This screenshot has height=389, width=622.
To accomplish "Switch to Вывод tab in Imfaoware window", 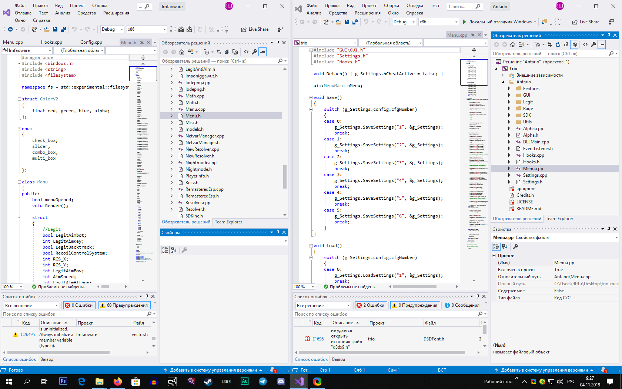I will [x=47, y=359].
